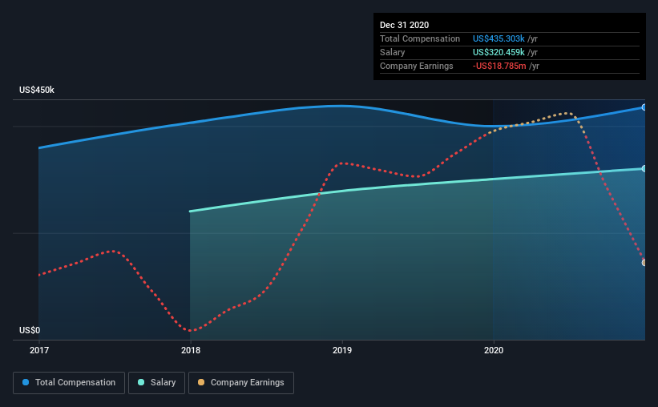Click the Dec 31 2020 tooltip date

(x=404, y=25)
